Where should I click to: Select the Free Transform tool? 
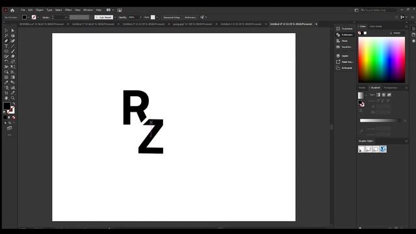[x=13, y=66]
